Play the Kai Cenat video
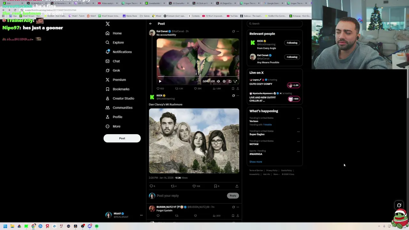Screen dimensions: 409x230 (x=160, y=81)
